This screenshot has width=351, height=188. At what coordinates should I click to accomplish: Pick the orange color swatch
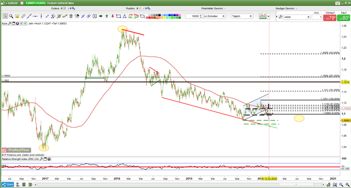coord(157,18)
